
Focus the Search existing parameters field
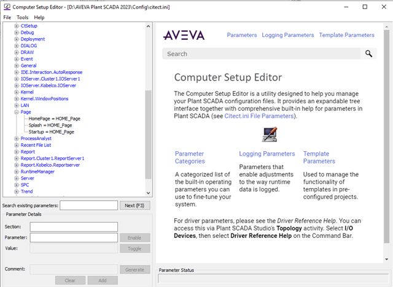click(88, 205)
